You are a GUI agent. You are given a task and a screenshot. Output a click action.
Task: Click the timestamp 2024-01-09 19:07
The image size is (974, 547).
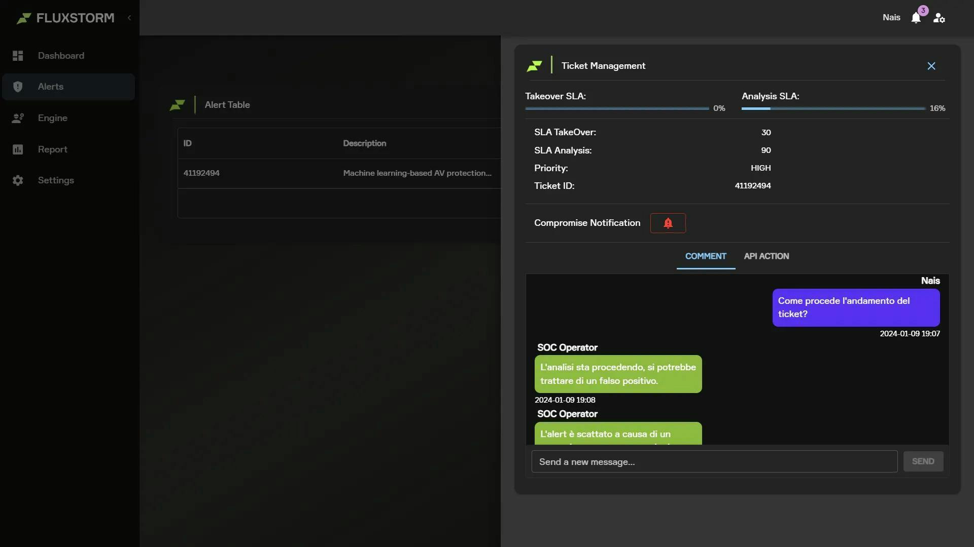(x=910, y=334)
